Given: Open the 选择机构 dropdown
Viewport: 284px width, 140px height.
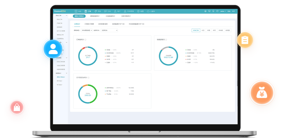Looking at the screenshot, I should pos(109,30).
